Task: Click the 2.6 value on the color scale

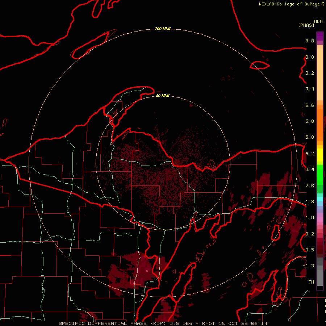Action: (x=310, y=186)
